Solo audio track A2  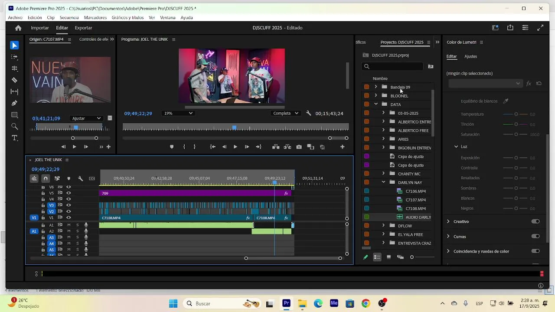78,231
